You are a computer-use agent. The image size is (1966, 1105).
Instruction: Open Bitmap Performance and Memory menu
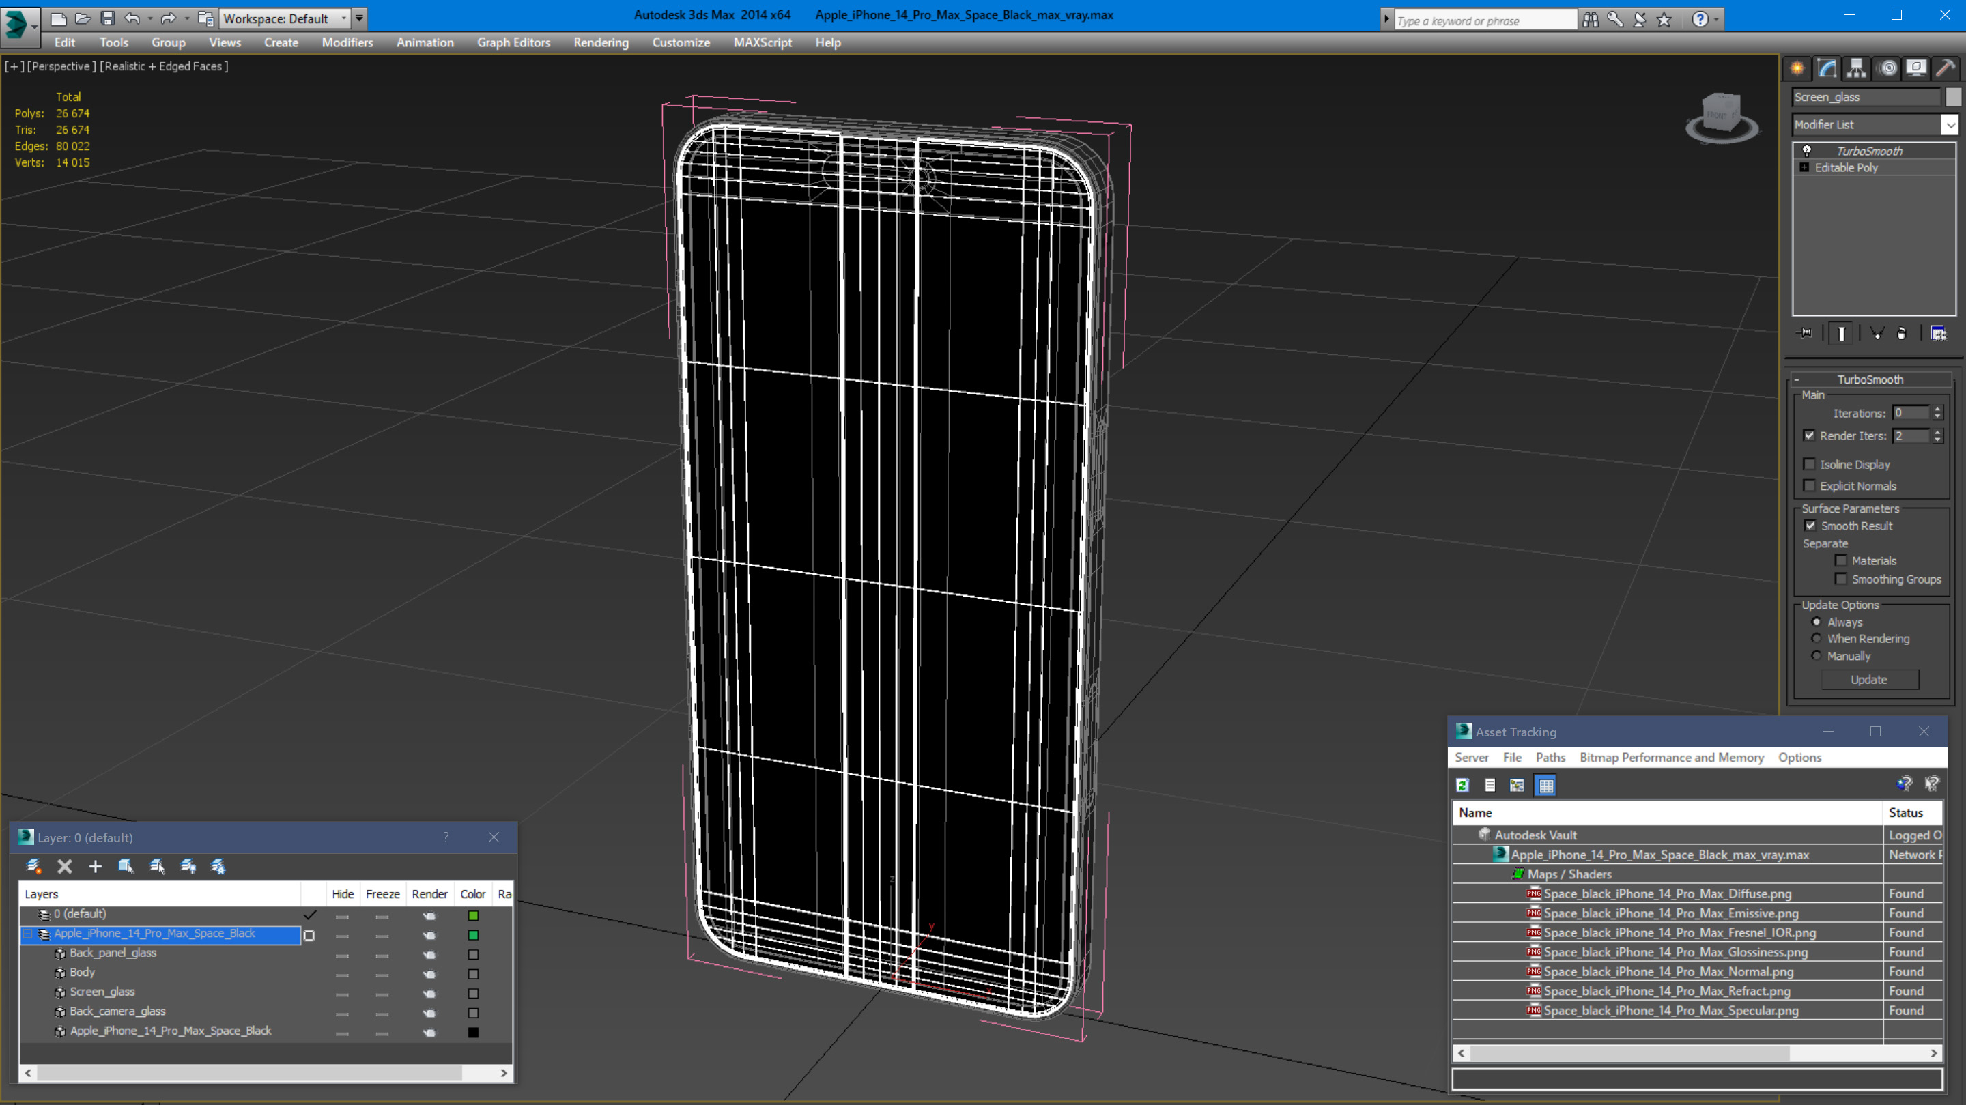tap(1671, 757)
